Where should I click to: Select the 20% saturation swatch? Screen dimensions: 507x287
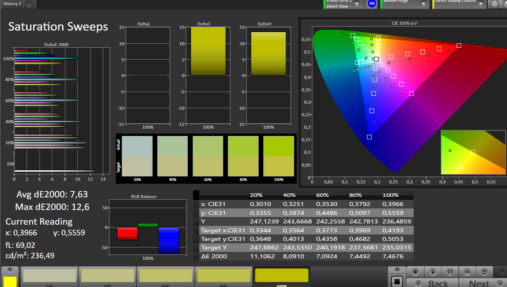click(x=50, y=275)
